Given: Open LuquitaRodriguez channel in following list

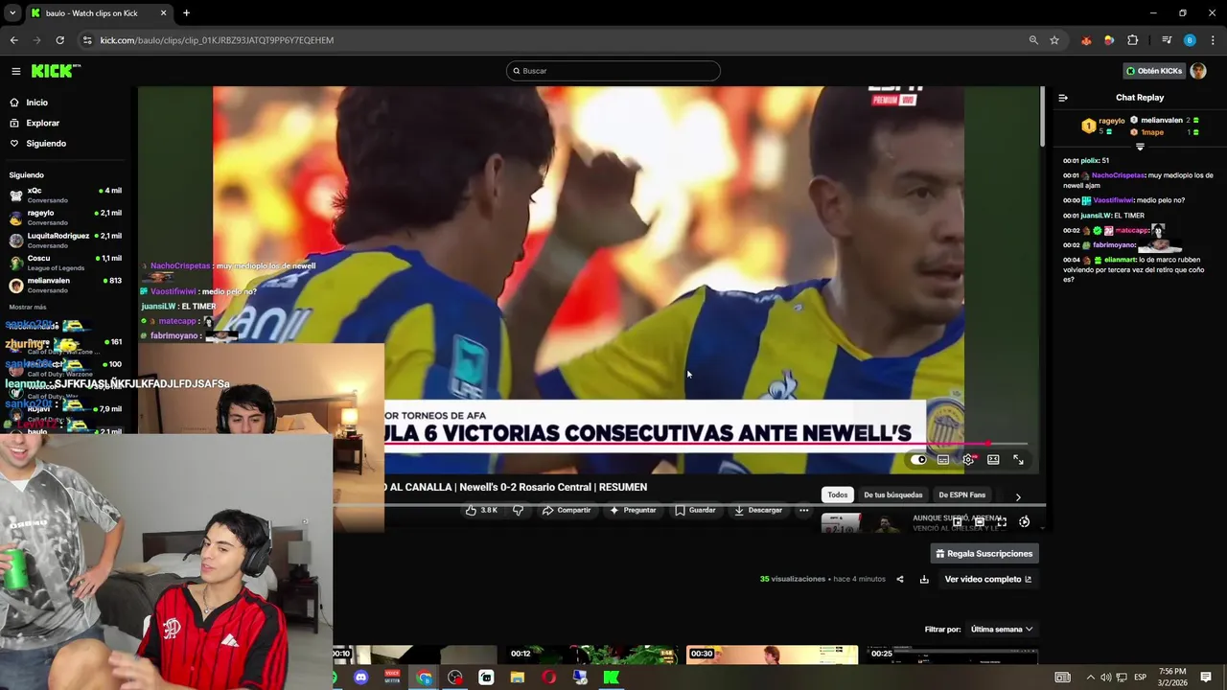Looking at the screenshot, I should pyautogui.click(x=65, y=240).
